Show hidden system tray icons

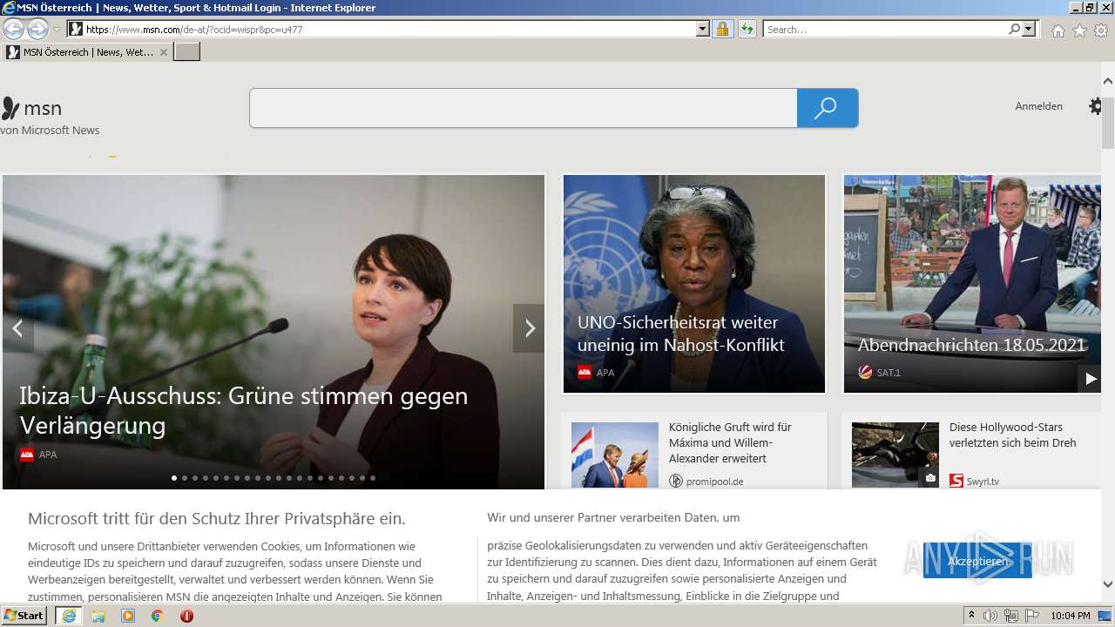pos(971,616)
